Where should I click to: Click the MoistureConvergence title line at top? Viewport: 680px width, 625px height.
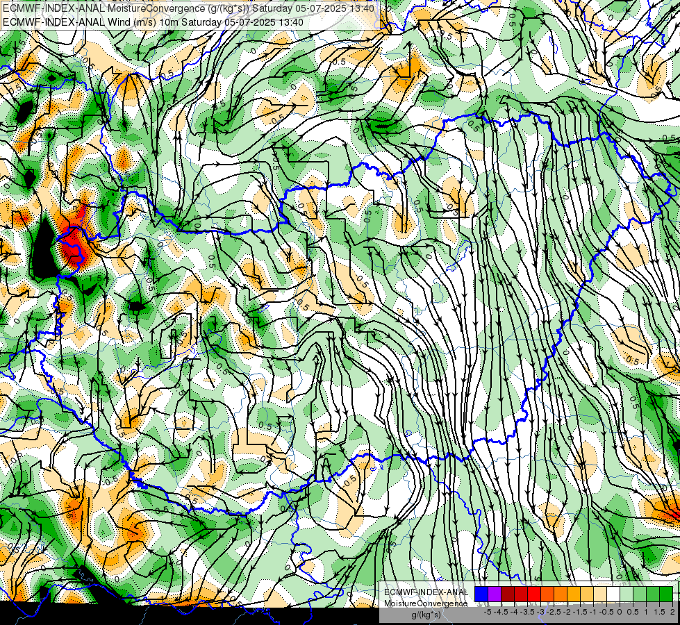coord(189,8)
